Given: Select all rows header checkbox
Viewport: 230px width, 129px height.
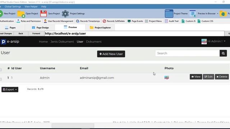Looking at the screenshot, I should [1, 70].
